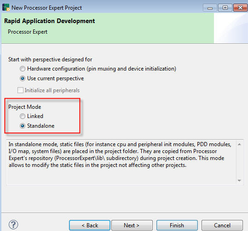Screen dimensions: 248x231
Task: Click the Hardware configuration option label text
Action: click(102, 69)
